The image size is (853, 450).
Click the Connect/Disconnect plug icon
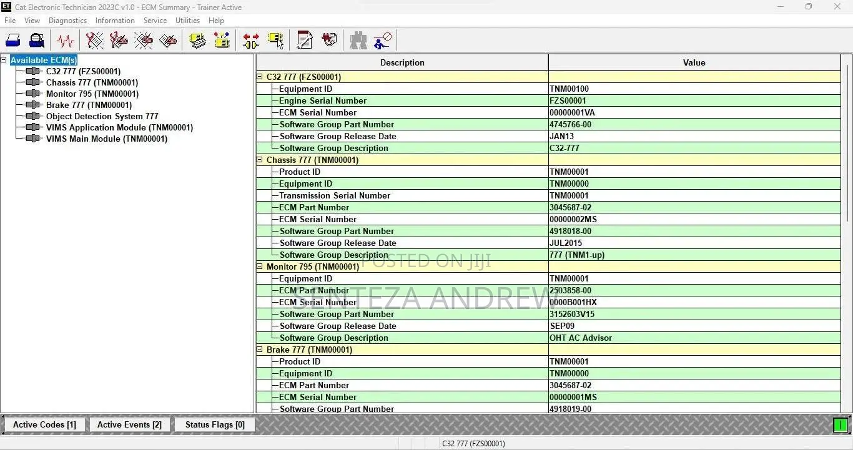pos(251,41)
